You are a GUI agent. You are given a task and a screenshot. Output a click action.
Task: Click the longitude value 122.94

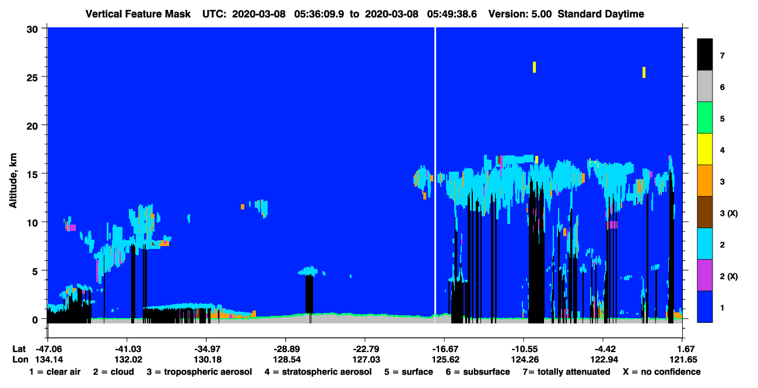coord(603,359)
